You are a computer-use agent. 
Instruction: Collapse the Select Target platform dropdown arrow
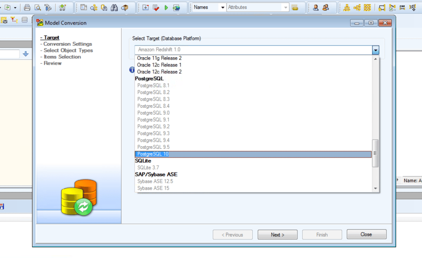[376, 50]
